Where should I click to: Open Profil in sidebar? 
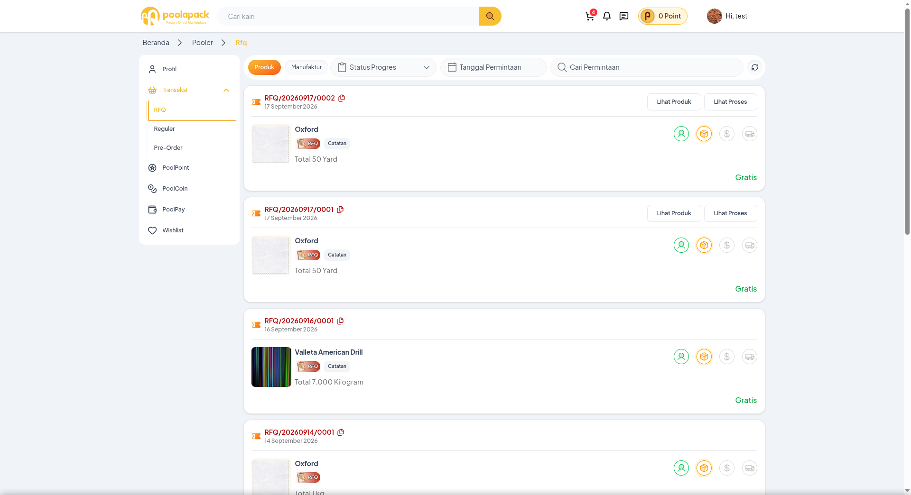pyautogui.click(x=189, y=69)
